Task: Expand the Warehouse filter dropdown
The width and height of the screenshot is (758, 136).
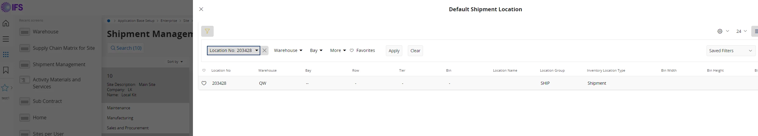Action: [288, 51]
